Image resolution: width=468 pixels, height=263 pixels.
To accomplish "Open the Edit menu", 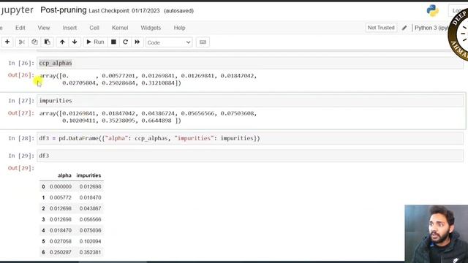I will tap(20, 28).
